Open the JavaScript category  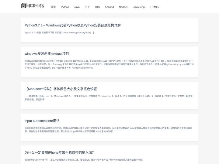[x=139, y=7]
